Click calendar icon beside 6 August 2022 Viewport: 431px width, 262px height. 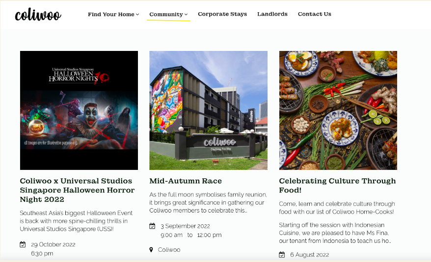click(x=282, y=255)
